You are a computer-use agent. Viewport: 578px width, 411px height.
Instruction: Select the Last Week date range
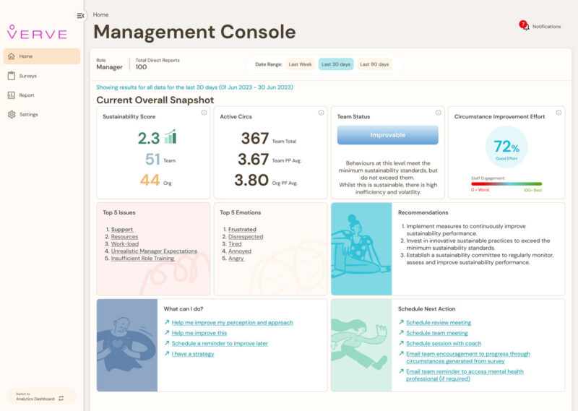pos(300,64)
